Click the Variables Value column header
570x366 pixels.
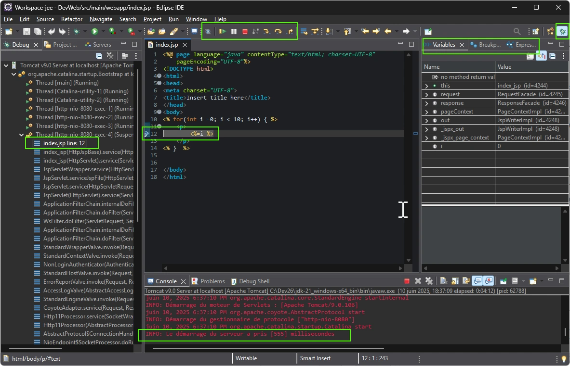532,67
